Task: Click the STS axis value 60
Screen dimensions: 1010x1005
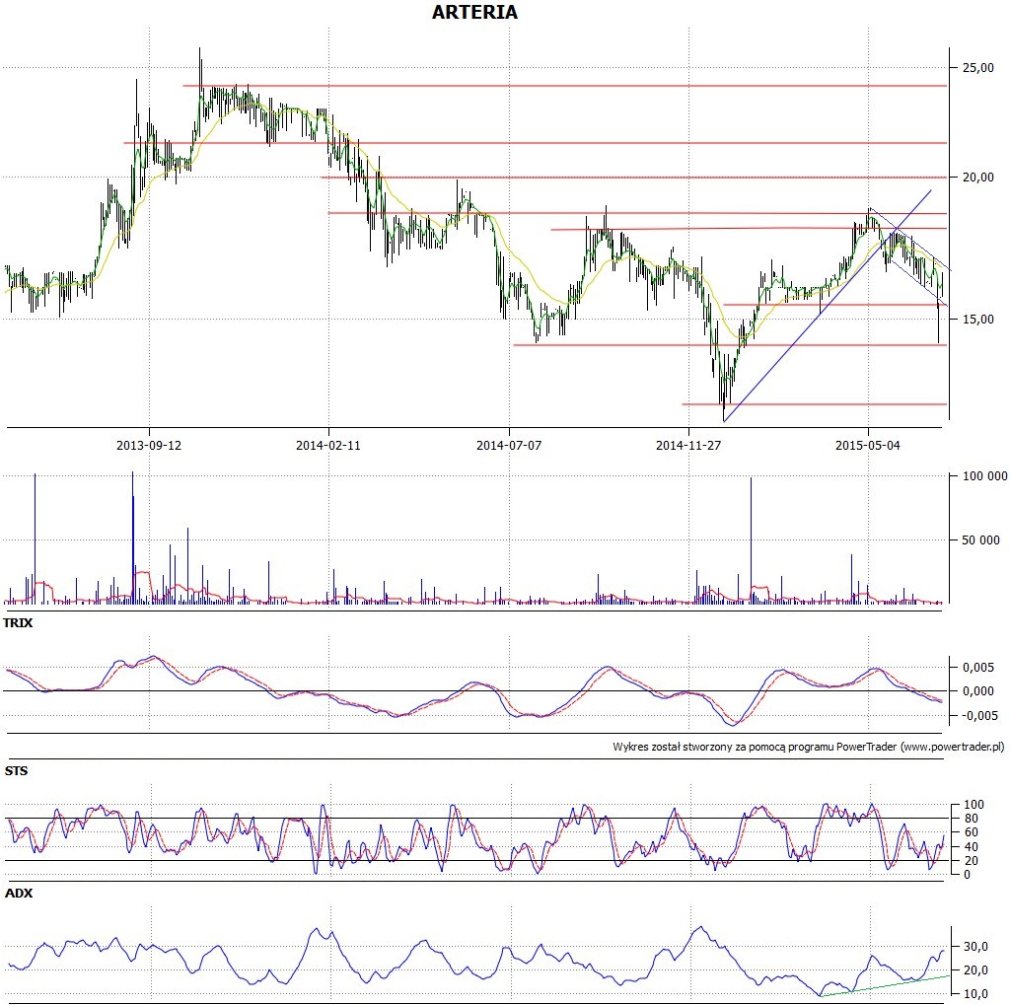Action: (971, 832)
